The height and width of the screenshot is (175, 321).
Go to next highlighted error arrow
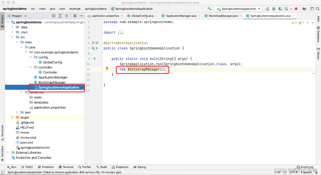pos(313,23)
